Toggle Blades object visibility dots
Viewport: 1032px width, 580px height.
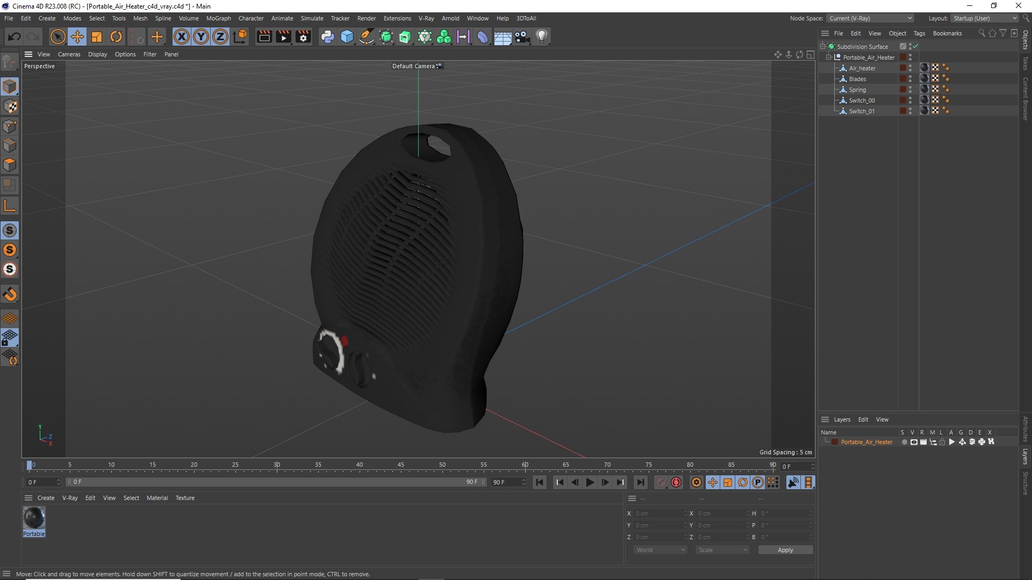[910, 79]
